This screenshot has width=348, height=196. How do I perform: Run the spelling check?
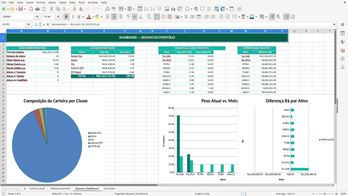pos(114,9)
